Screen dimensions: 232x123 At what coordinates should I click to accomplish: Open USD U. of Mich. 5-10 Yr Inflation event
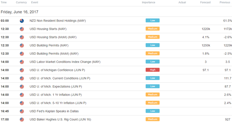pos(58,103)
